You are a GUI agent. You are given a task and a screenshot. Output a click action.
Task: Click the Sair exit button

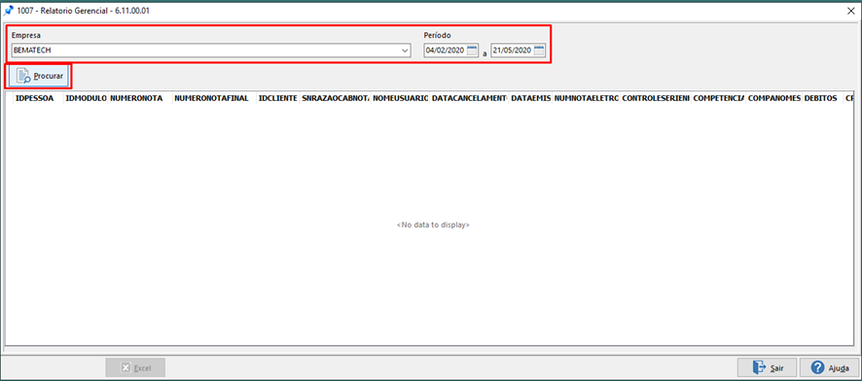pyautogui.click(x=767, y=367)
